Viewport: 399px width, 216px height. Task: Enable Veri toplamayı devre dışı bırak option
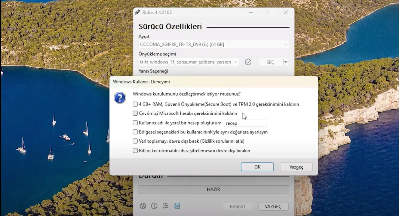[x=135, y=141]
